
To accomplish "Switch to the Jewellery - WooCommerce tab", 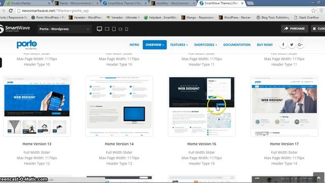I will tap(173, 4).
